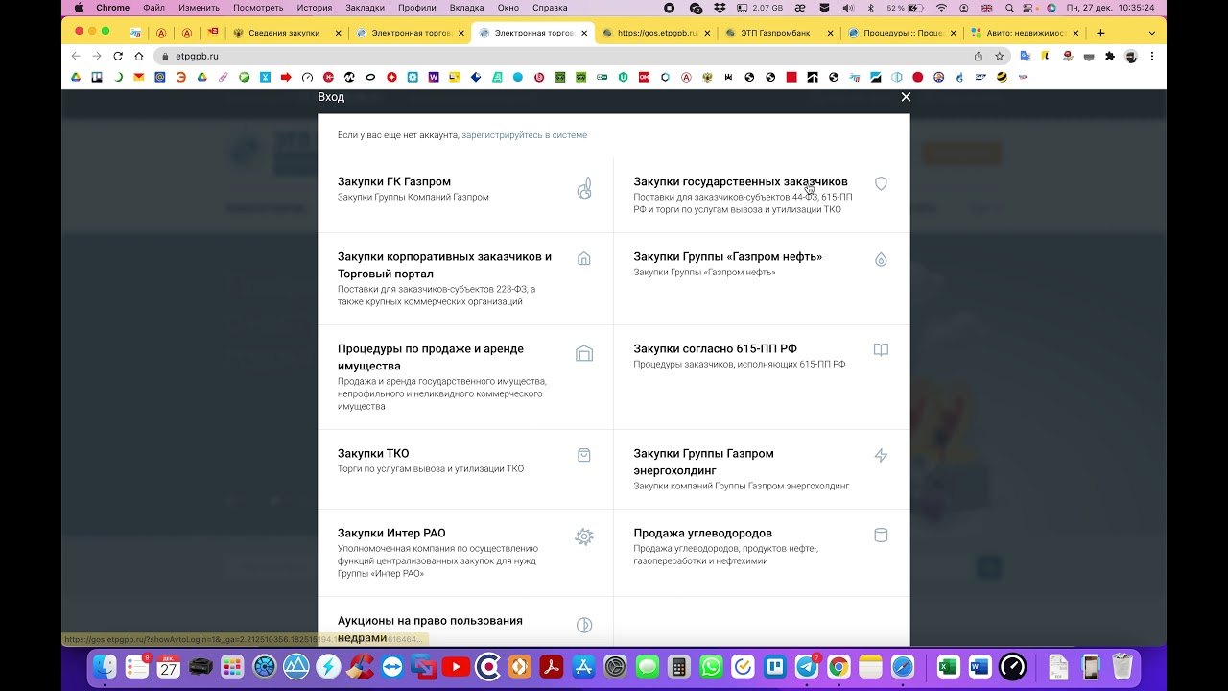The image size is (1228, 691).
Task: Choose Закупки Группы «Газпром нефть»
Action: pyautogui.click(x=728, y=256)
